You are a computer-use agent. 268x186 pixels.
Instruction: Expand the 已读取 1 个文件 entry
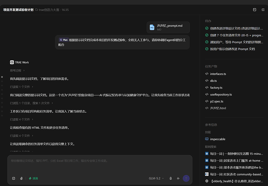pyautogui.click(x=21, y=87)
